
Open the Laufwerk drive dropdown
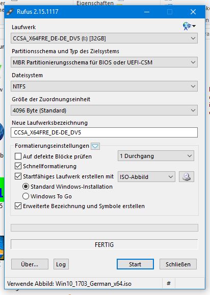click(104, 38)
